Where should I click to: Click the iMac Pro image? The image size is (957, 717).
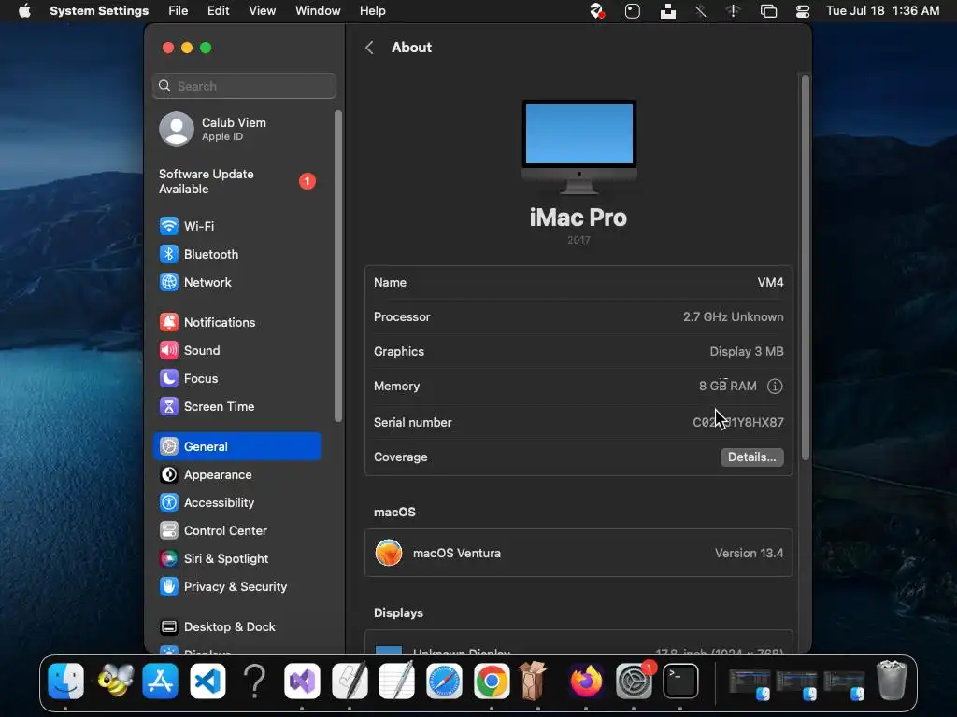point(579,147)
